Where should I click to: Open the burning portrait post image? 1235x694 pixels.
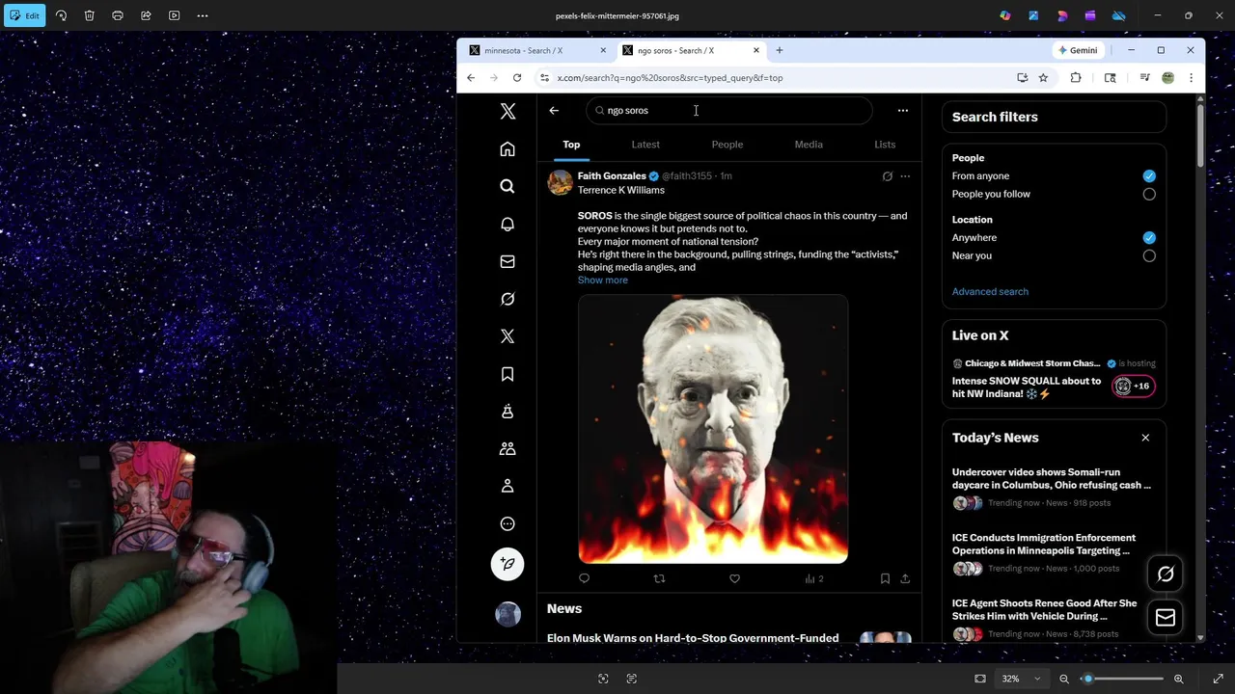713,429
